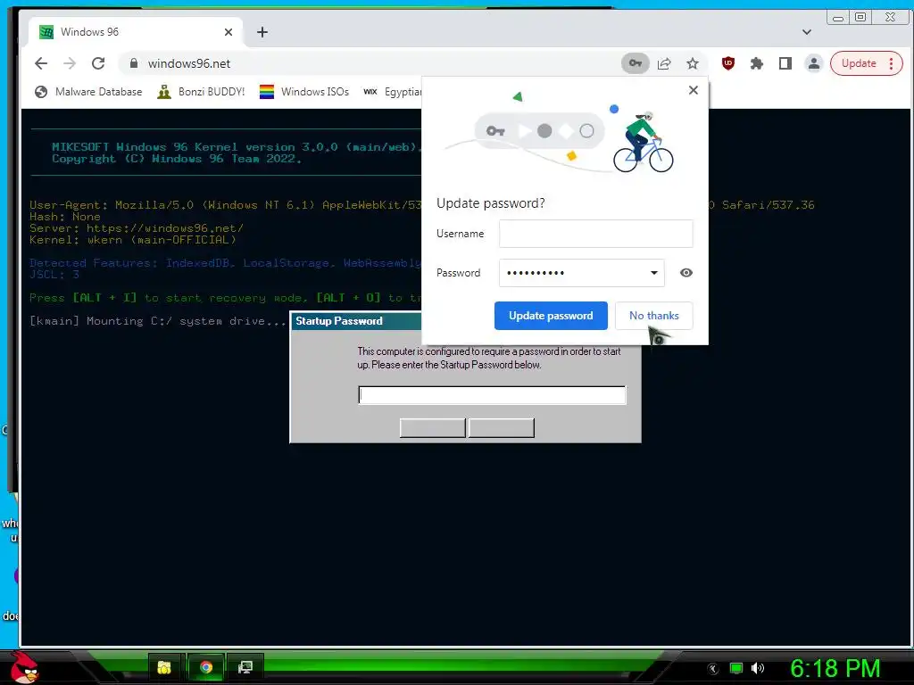The width and height of the screenshot is (914, 685).
Task: Click the "JSCL: 3" line
Action: tap(54, 275)
